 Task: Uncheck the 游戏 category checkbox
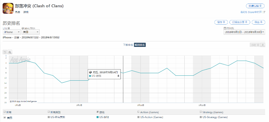tap(98, 112)
